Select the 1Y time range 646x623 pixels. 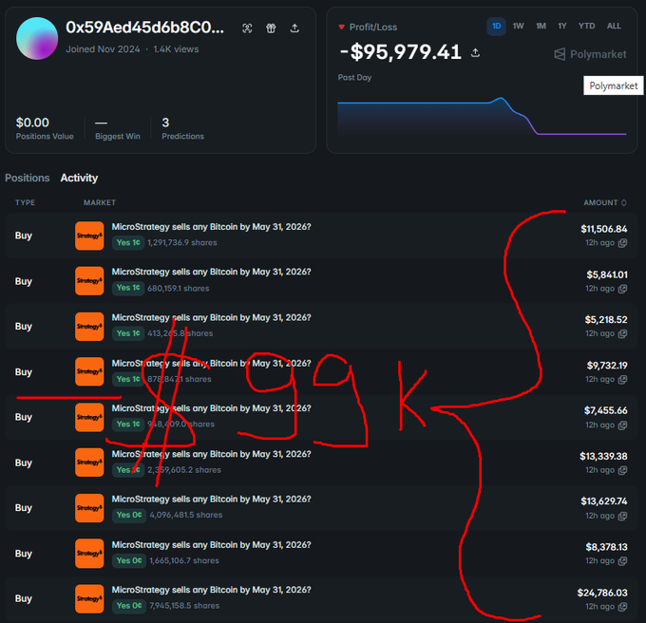(562, 27)
